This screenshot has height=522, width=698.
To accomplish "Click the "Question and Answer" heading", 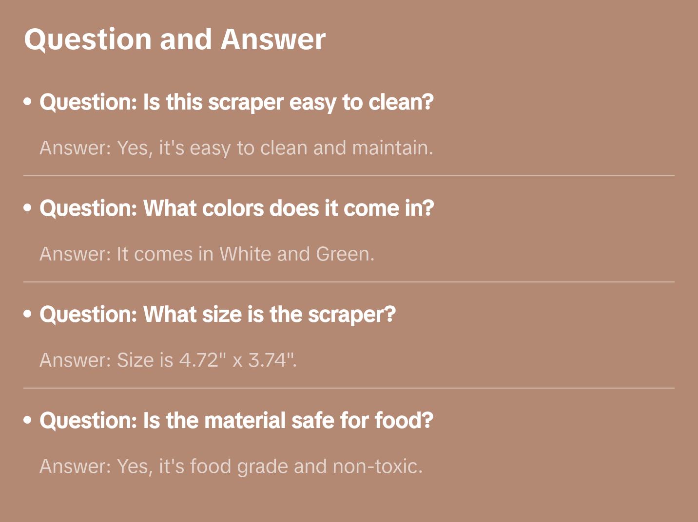I will [x=174, y=39].
